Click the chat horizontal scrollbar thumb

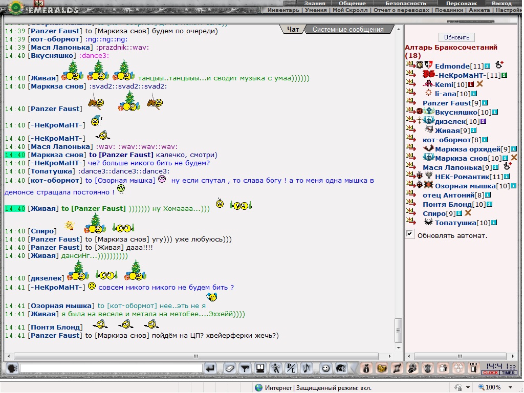[196, 356]
